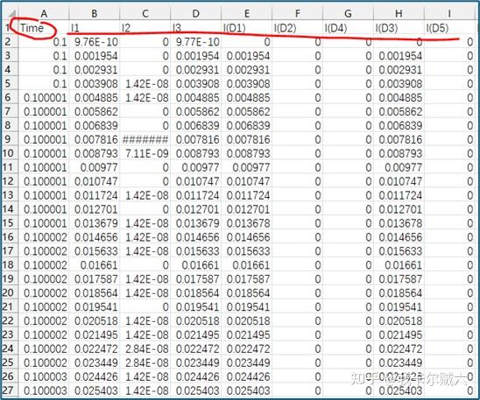This screenshot has height=400, width=480.
Task: Click cell H7 showing 0.005862
Action: point(399,112)
